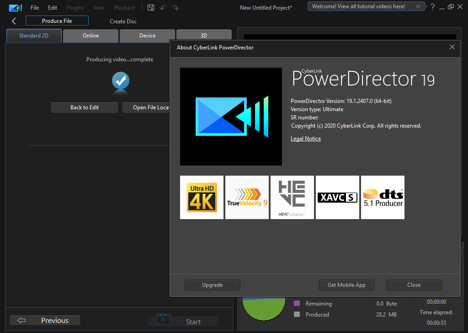
Task: Select the Standard 2D tab
Action: click(x=34, y=36)
